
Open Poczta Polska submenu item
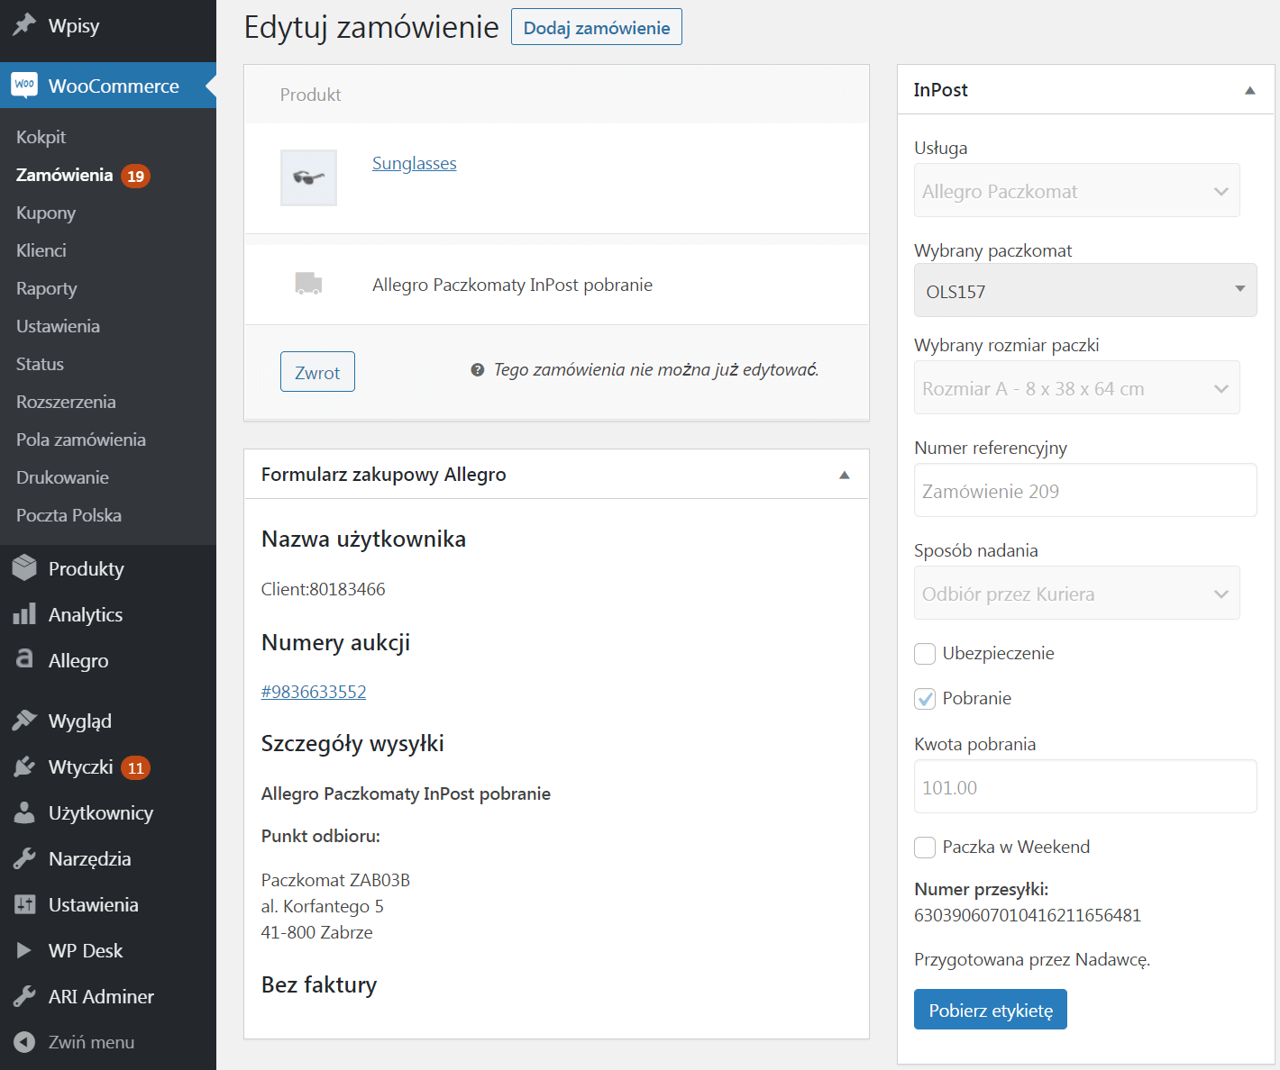point(69,515)
